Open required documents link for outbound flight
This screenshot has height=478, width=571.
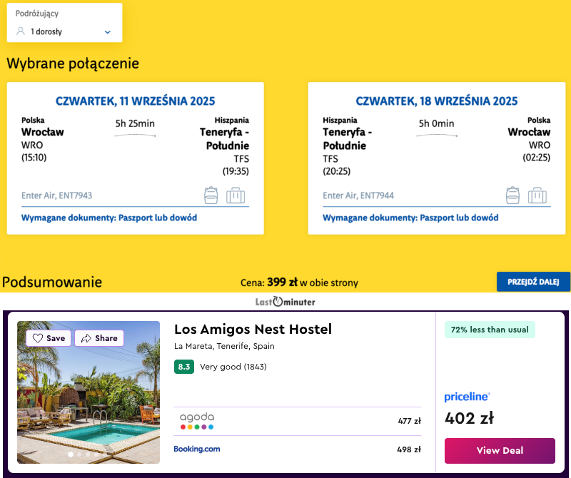tap(109, 218)
